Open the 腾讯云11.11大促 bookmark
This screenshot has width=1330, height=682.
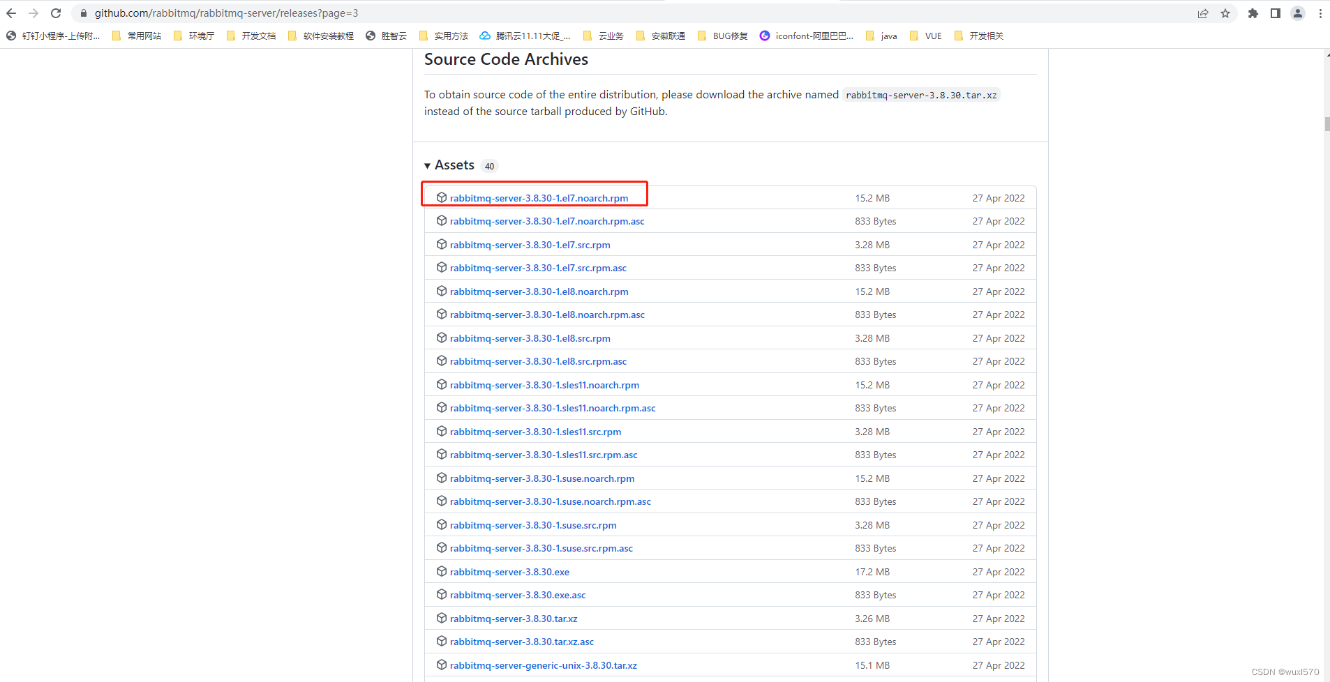pyautogui.click(x=525, y=36)
